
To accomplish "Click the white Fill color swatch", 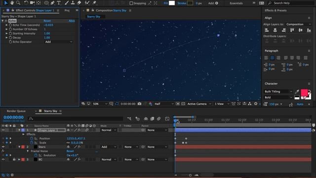I will pyautogui.click(x=172, y=3).
